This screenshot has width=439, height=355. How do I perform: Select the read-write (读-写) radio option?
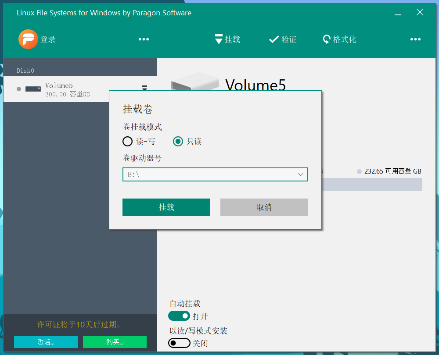click(127, 142)
